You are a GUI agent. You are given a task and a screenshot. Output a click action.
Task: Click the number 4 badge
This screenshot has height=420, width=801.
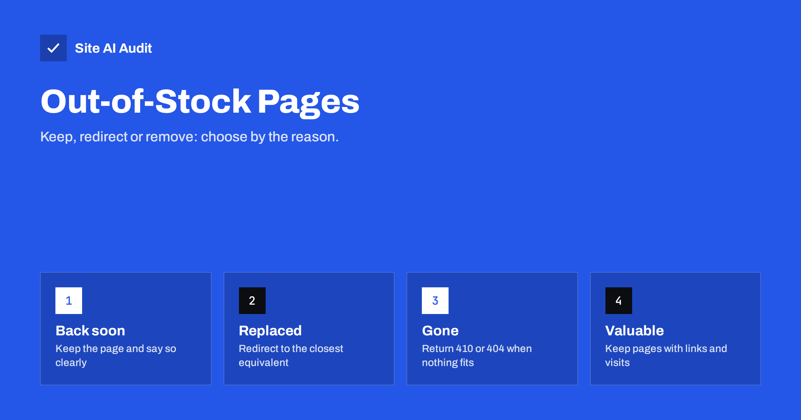619,301
